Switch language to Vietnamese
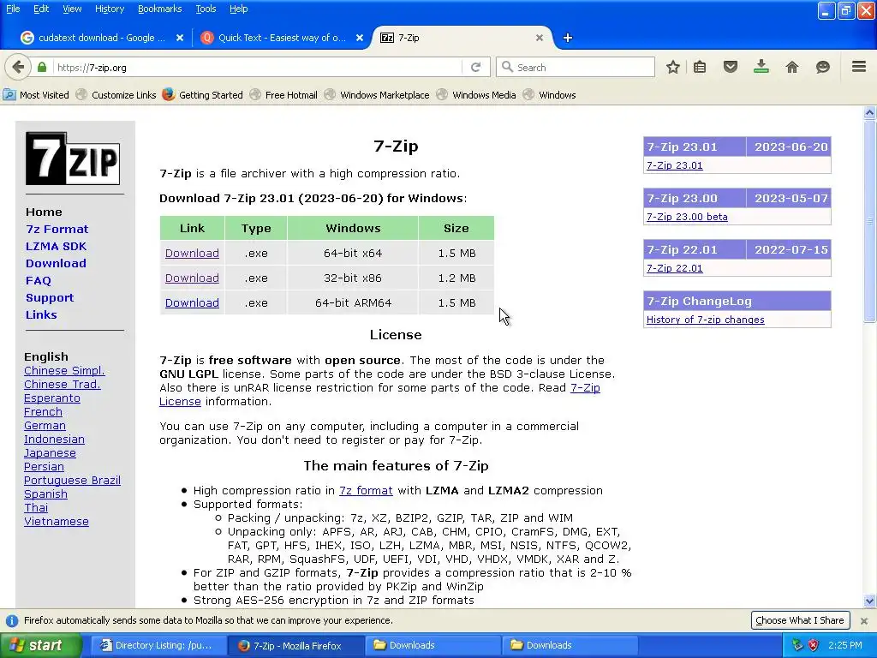 [57, 522]
